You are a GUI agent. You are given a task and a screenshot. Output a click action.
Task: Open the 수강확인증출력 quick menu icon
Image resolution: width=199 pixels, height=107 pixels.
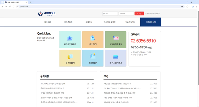pyautogui.click(x=116, y=40)
